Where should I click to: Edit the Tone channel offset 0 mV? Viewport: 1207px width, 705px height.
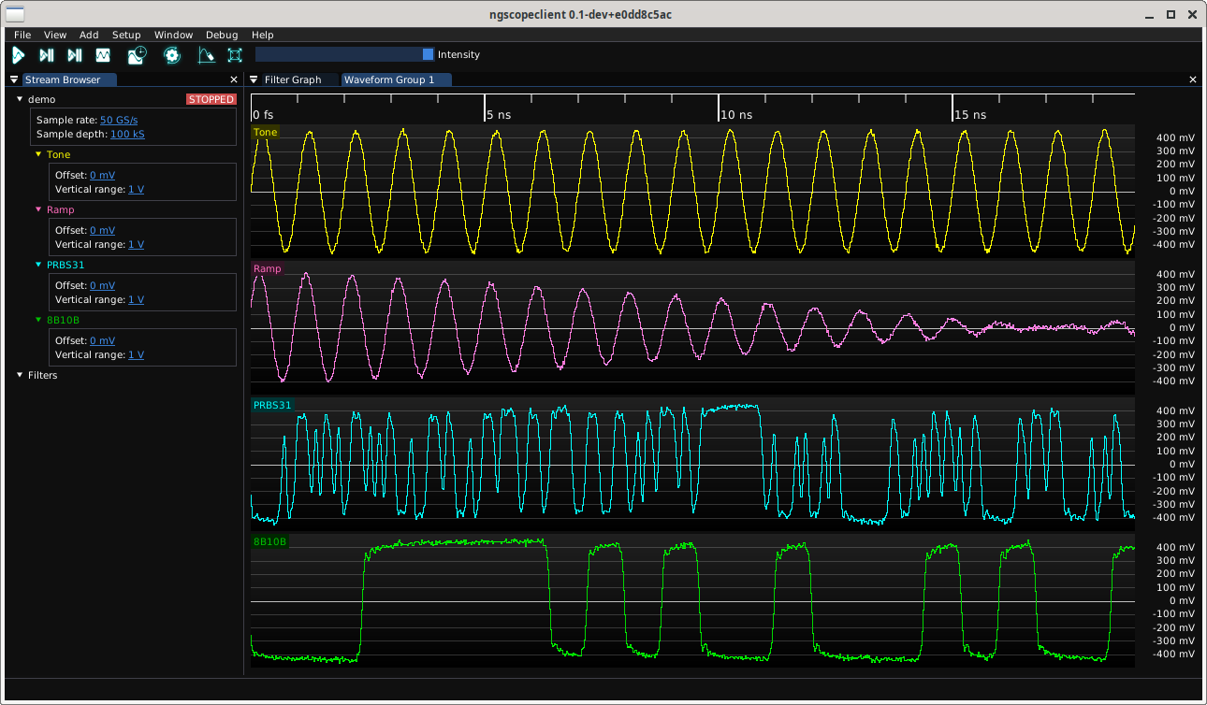tap(103, 175)
